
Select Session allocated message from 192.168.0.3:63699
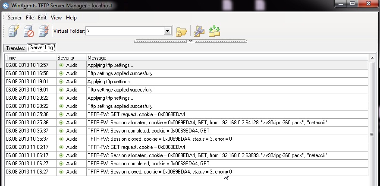point(207,155)
